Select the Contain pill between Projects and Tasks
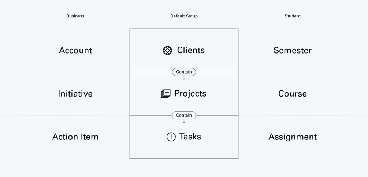The width and height of the screenshot is (368, 177). click(184, 115)
